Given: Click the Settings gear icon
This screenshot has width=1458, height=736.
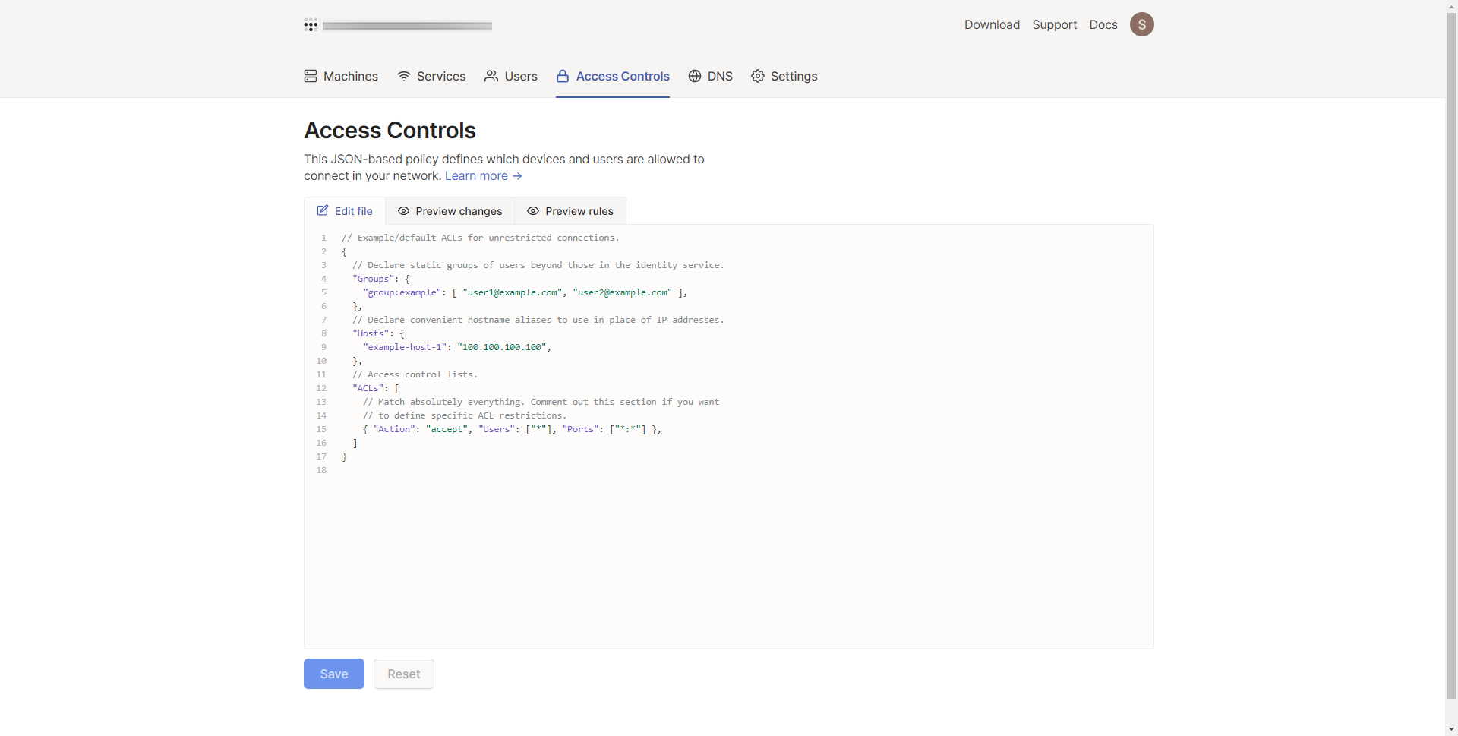Looking at the screenshot, I should coord(758,76).
